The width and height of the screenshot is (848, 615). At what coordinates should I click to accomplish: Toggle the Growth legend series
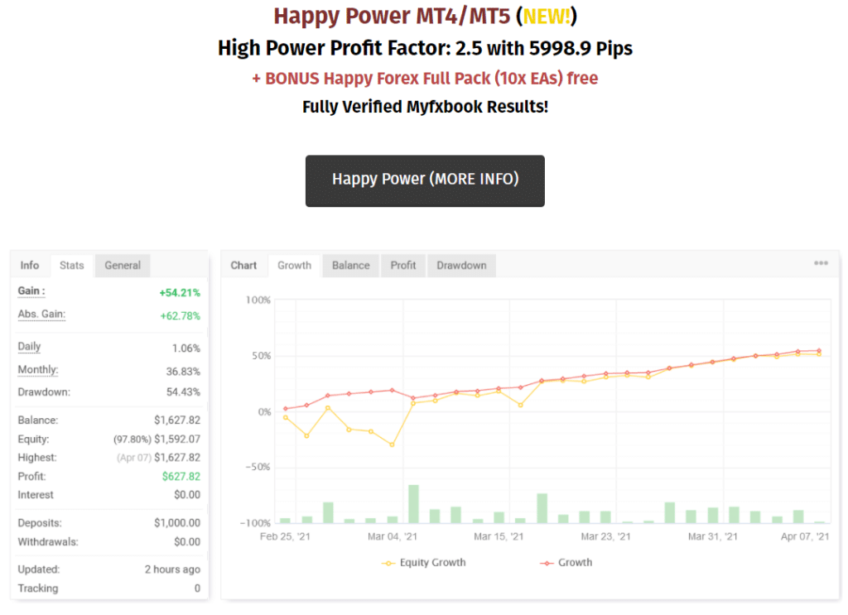point(566,563)
